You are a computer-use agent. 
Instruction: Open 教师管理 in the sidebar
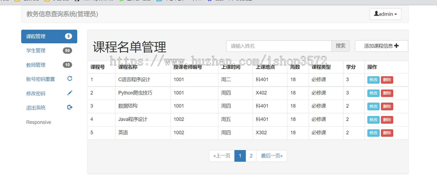tap(49, 65)
